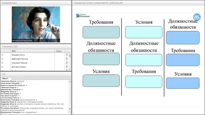Click the presentation PDF file title
Image resolution: width=205 pixels, height=115 pixels.
(98, 3)
